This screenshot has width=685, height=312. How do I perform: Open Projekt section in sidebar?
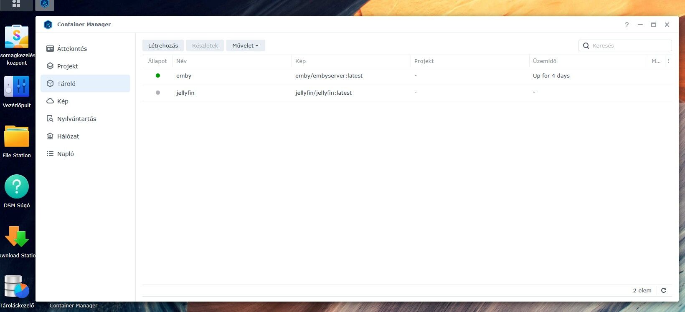85,66
